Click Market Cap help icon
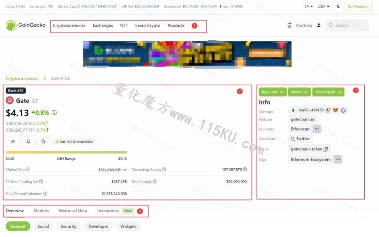 tap(28, 169)
